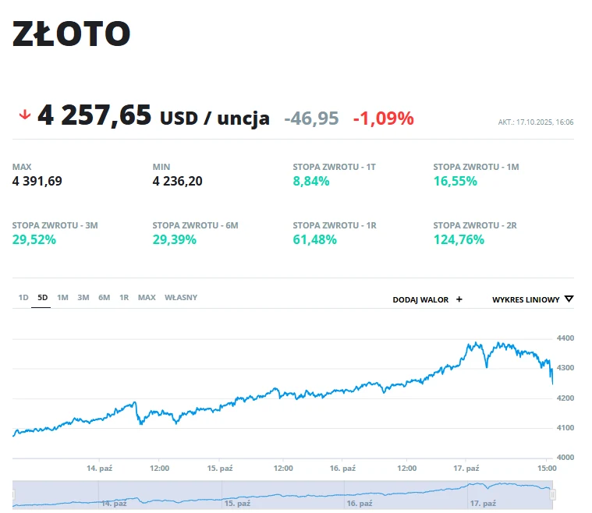The image size is (592, 513).
Task: Click the plus icon beside DODAJ WALOR
Action: pos(459,299)
